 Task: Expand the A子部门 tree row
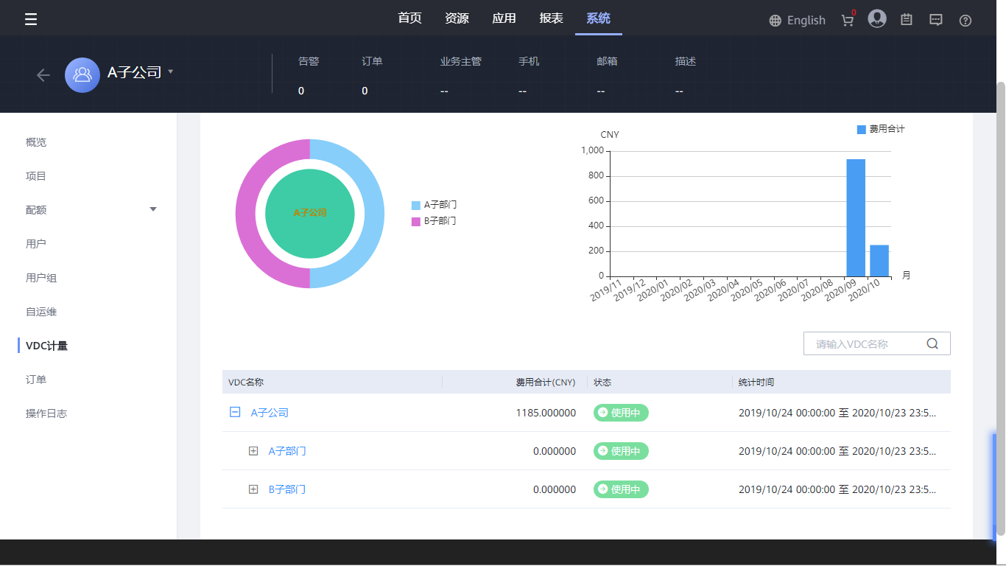click(253, 451)
